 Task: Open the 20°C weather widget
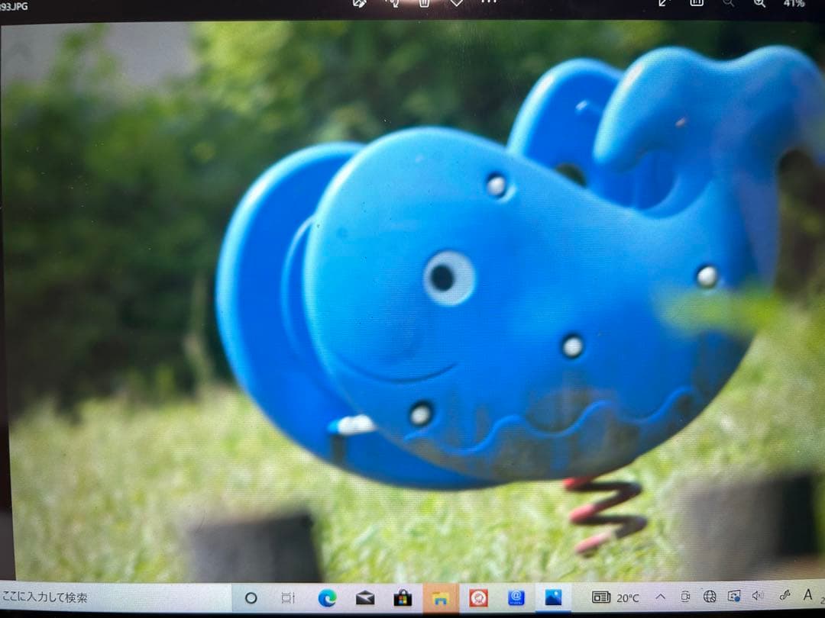[x=616, y=597]
